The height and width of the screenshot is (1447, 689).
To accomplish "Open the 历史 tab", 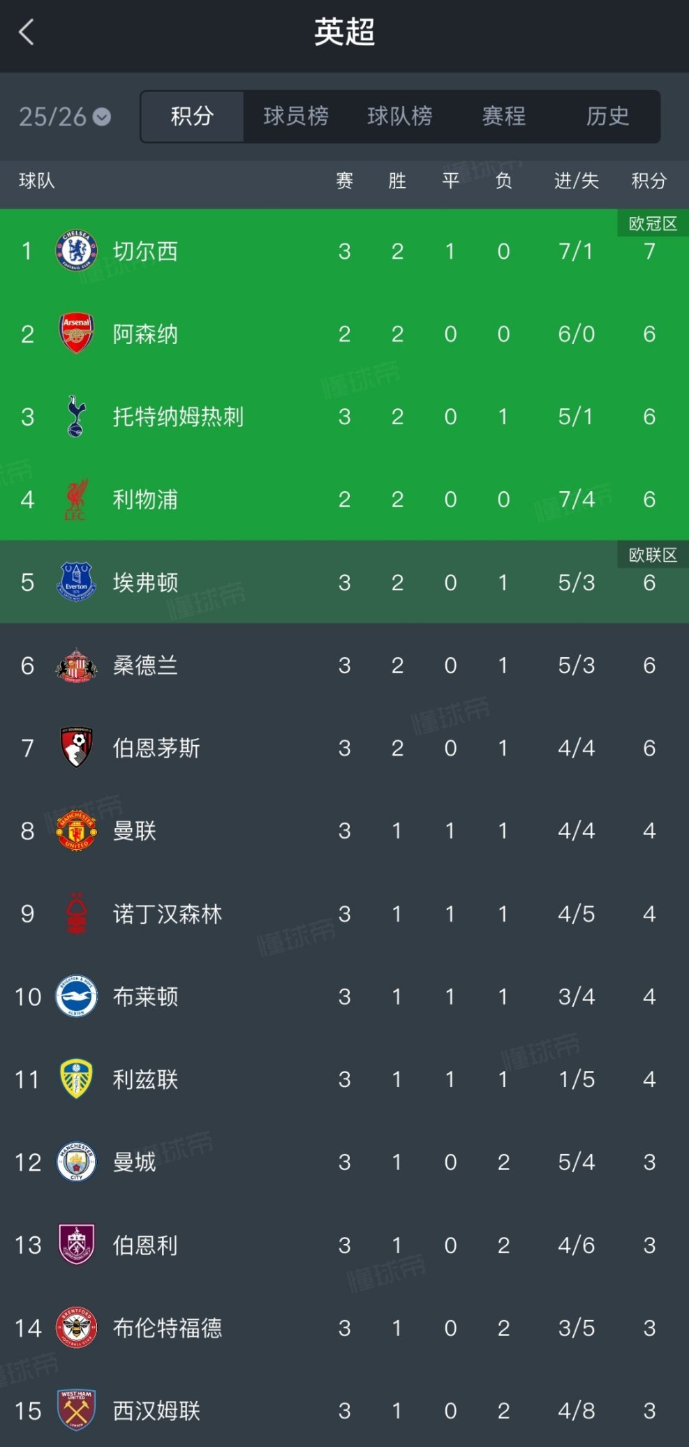I will [608, 116].
